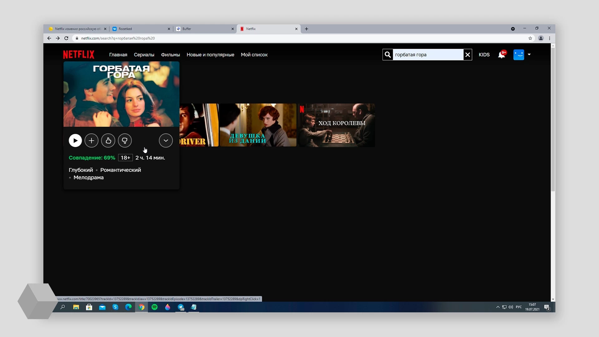This screenshot has width=599, height=337.
Task: Open notifications bell
Action: tap(502, 55)
